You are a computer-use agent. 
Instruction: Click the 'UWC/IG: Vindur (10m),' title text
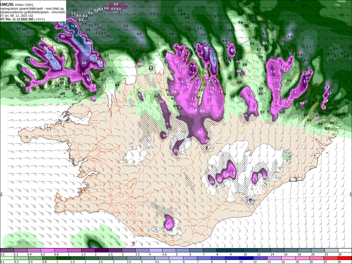16,5
